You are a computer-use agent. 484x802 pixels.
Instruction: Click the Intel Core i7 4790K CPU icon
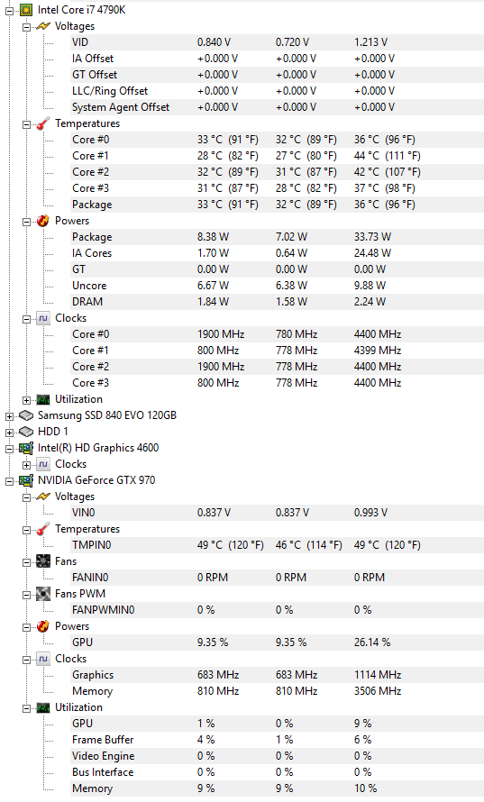(26, 10)
